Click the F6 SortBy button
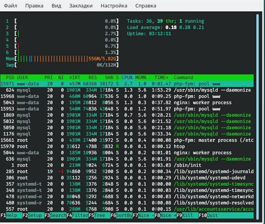Screen dimensions: 265x224 tap(121, 215)
